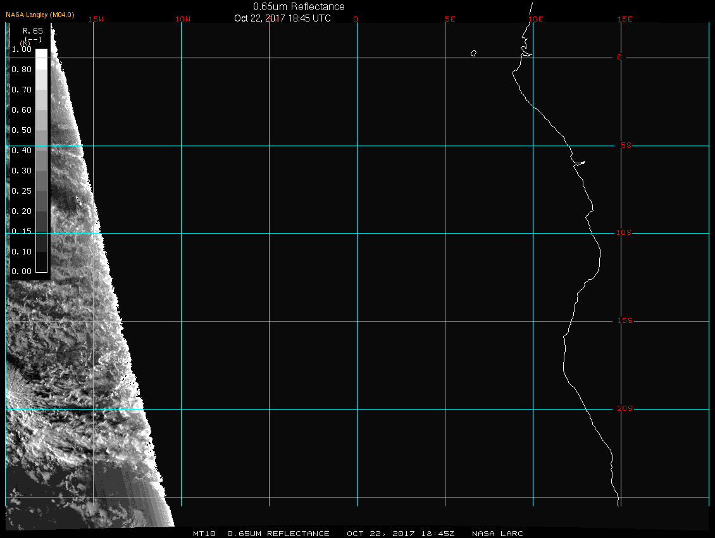Select the 0.65um Reflectance title text
The width and height of the screenshot is (715, 538).
299,6
